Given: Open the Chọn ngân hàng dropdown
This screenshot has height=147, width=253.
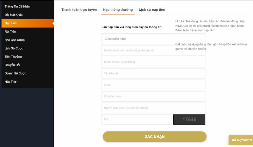Looking at the screenshot, I should (153, 39).
